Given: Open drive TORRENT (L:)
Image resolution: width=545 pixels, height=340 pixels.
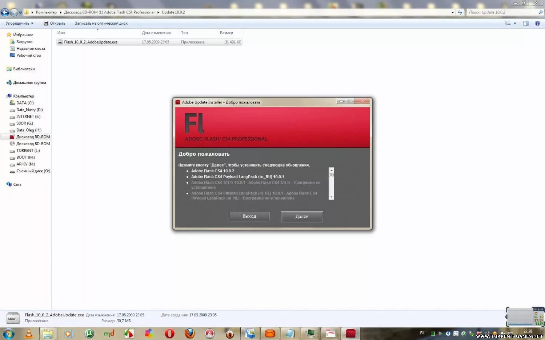Looking at the screenshot, I should click(28, 151).
